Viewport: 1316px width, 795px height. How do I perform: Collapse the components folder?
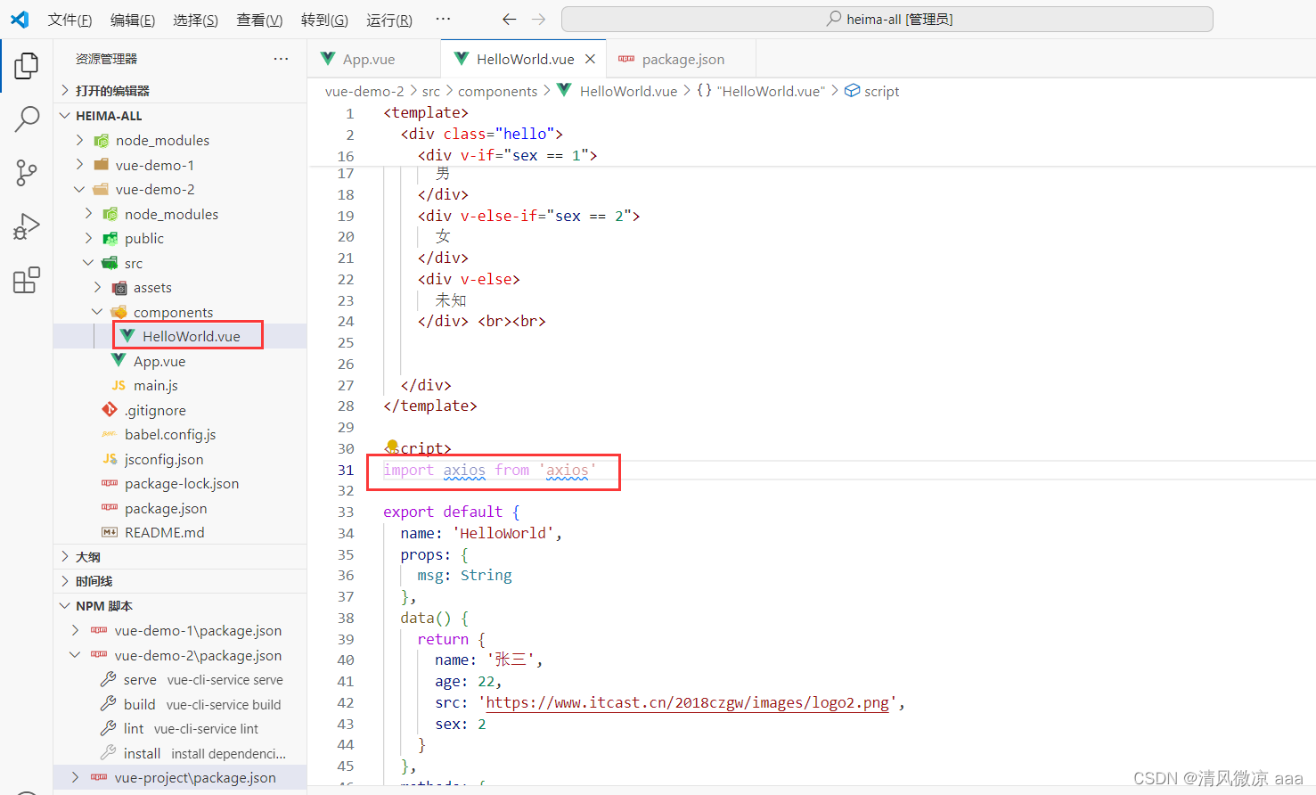[x=173, y=312]
